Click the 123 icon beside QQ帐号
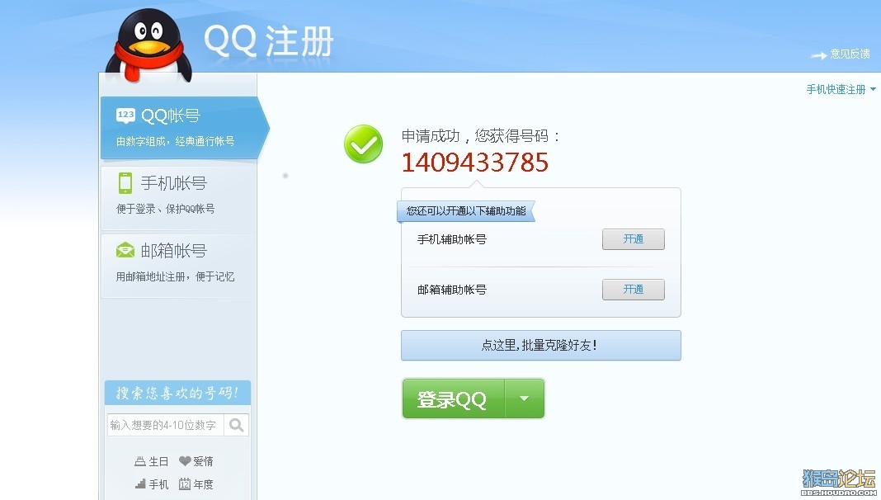This screenshot has height=500, width=881. tap(125, 116)
